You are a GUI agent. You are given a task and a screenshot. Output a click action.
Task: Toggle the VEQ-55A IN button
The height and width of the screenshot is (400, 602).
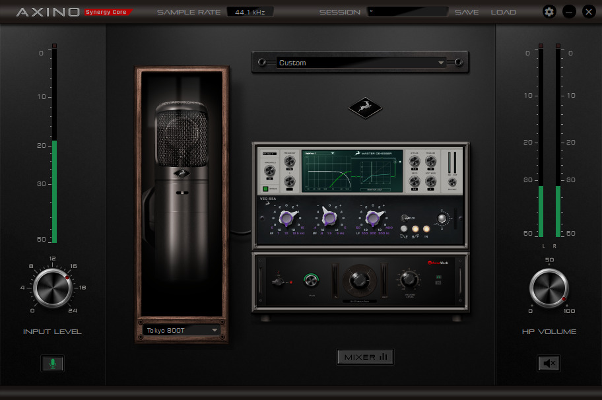click(x=426, y=229)
